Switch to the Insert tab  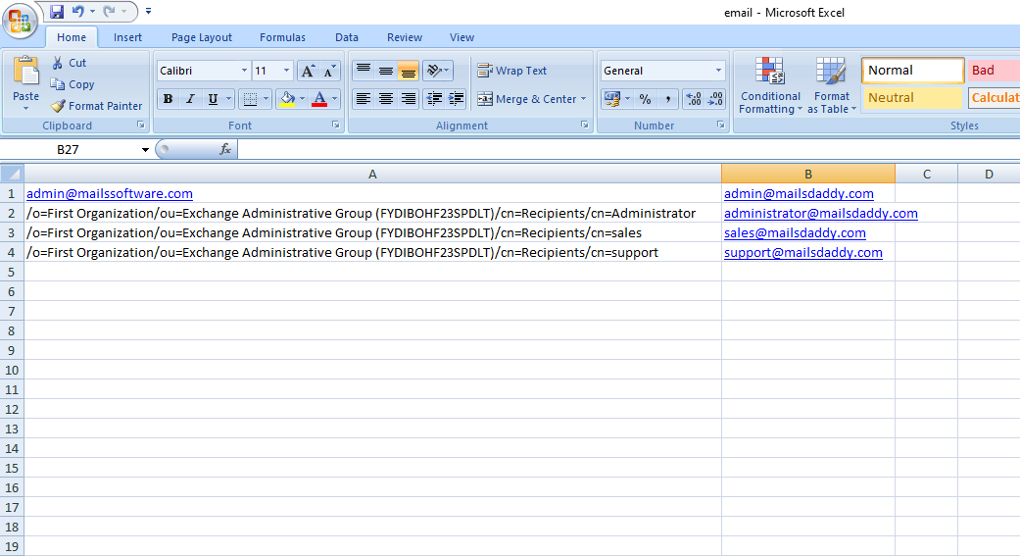point(127,37)
